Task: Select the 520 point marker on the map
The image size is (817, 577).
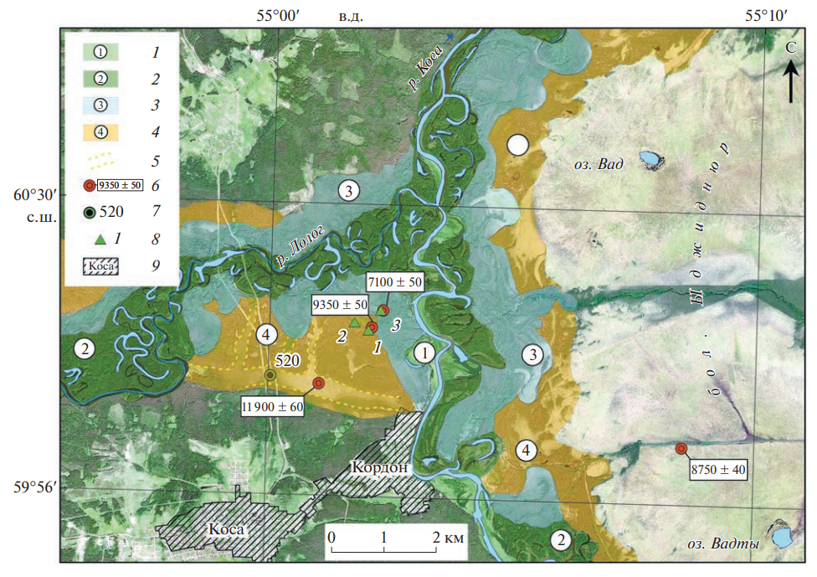Action: pos(270,375)
